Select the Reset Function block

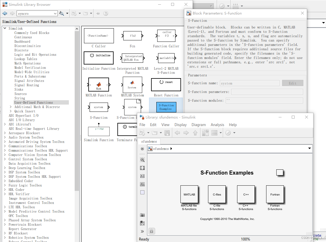pos(166,85)
